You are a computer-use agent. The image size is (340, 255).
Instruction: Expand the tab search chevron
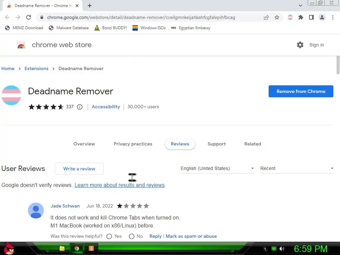pyautogui.click(x=300, y=6)
